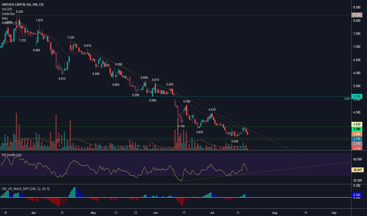Click the May label on the time axis
The image size is (367, 216).
click(x=93, y=213)
